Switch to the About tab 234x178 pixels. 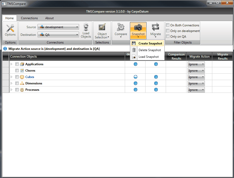pyautogui.click(x=49, y=18)
